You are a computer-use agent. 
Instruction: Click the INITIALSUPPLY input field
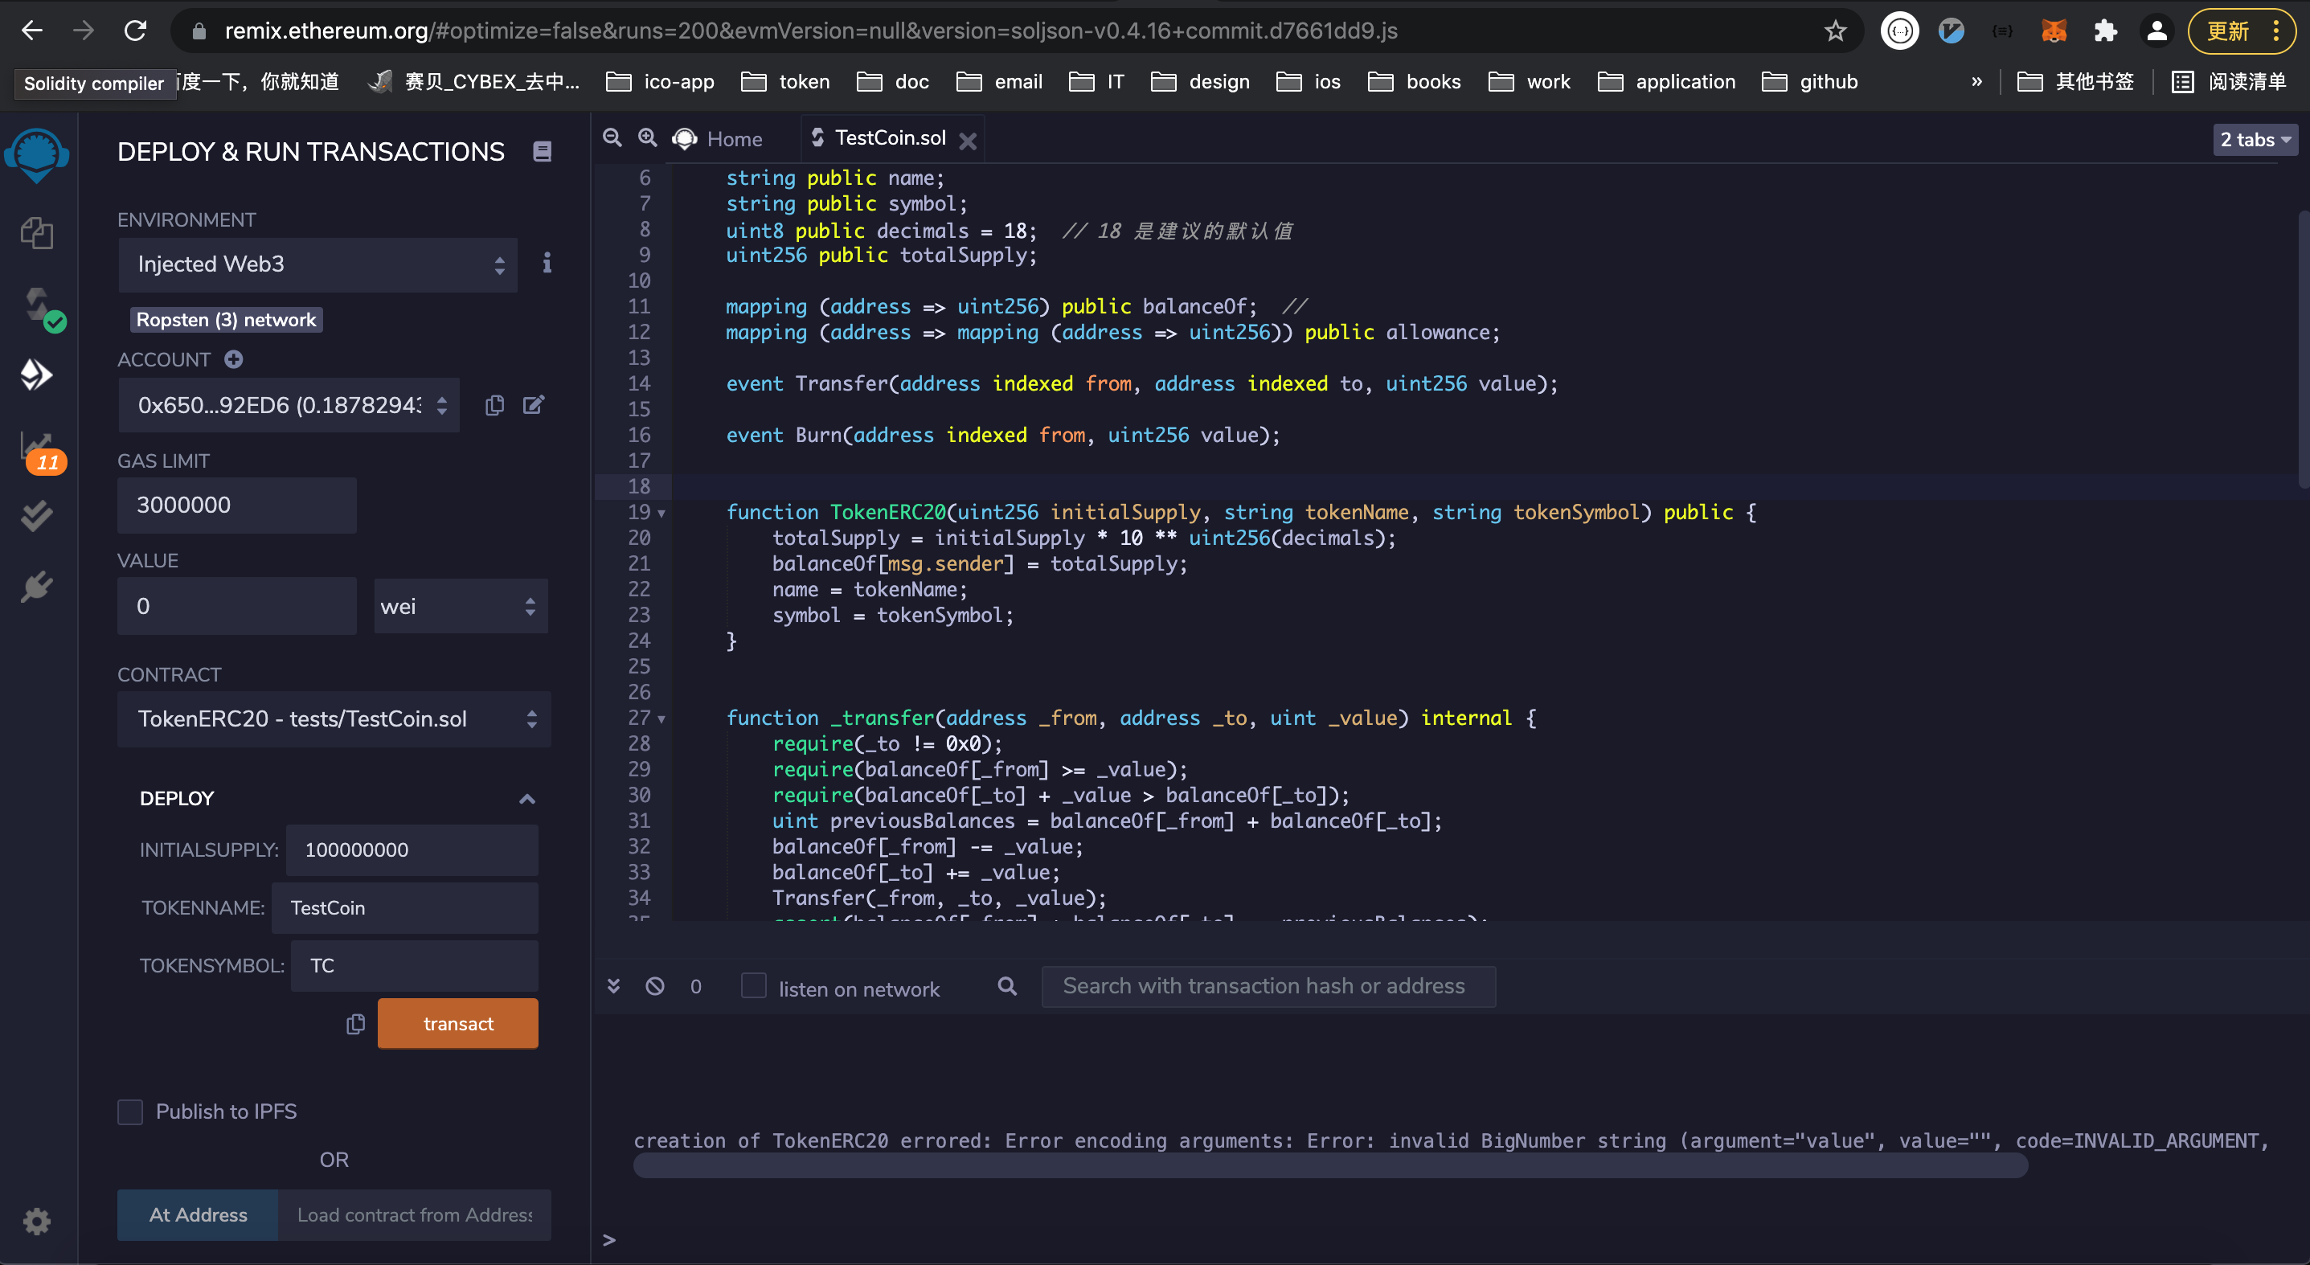coord(412,849)
